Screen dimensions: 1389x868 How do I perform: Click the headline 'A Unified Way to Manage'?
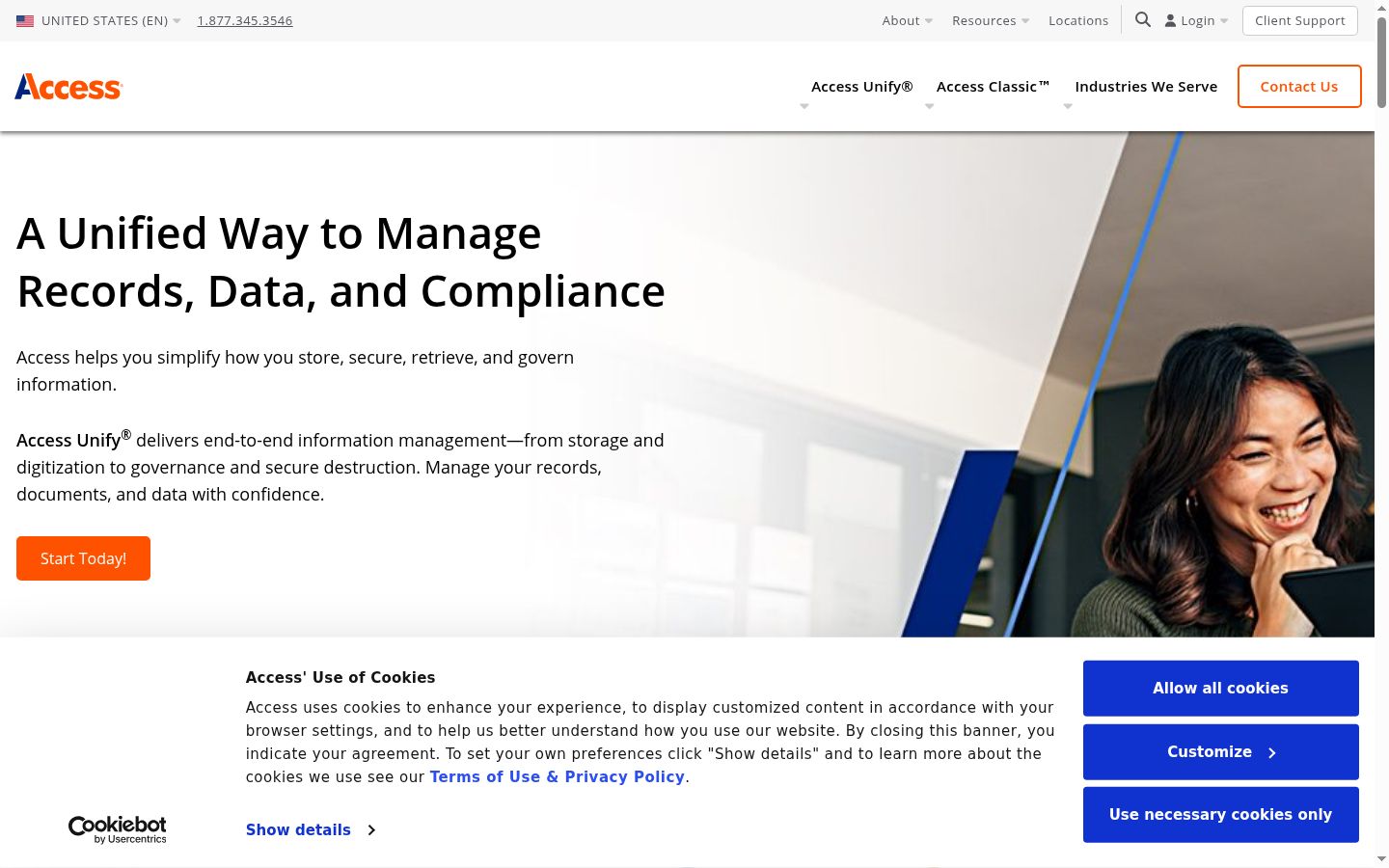pyautogui.click(x=279, y=233)
